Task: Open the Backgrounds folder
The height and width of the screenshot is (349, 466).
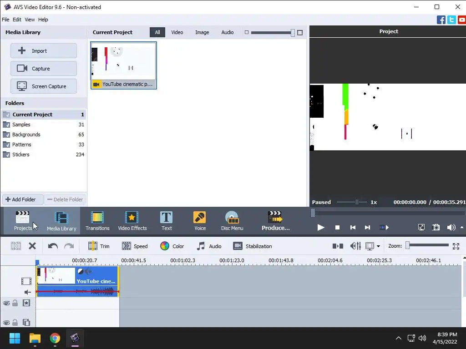Action: [x=43, y=135]
